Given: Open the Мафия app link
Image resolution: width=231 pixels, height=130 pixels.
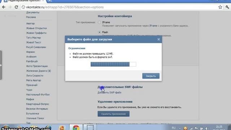Looking at the screenshot, I should point(30,99).
